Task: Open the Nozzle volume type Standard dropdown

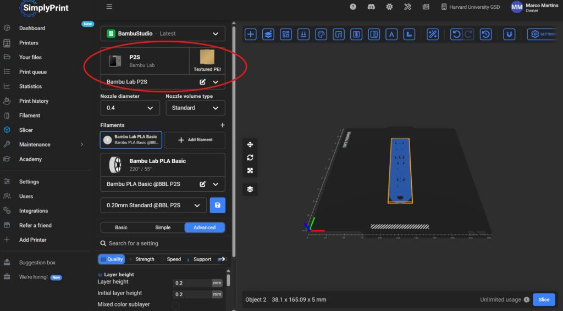Action: [195, 108]
